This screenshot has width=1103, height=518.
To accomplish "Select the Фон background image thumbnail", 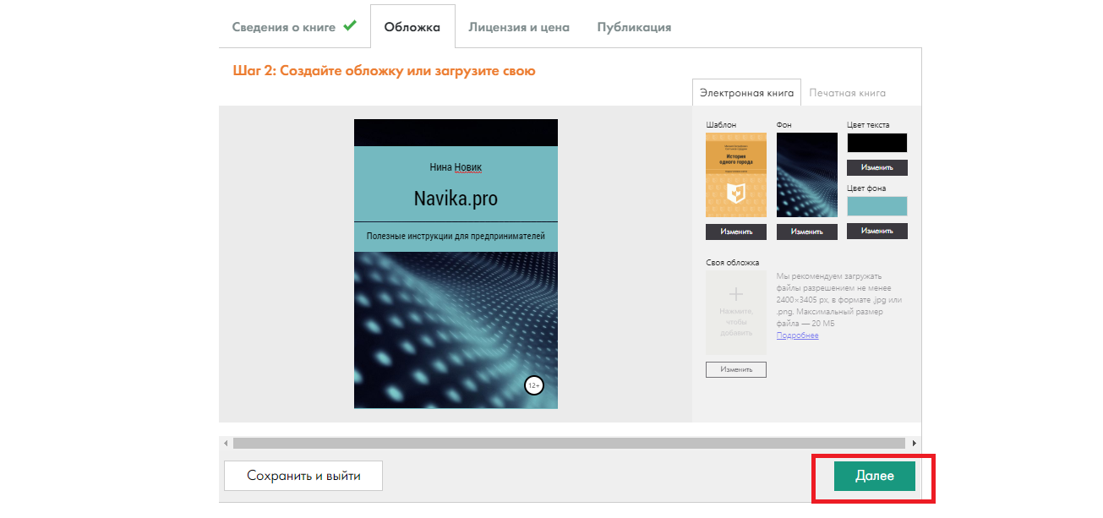I will click(806, 175).
